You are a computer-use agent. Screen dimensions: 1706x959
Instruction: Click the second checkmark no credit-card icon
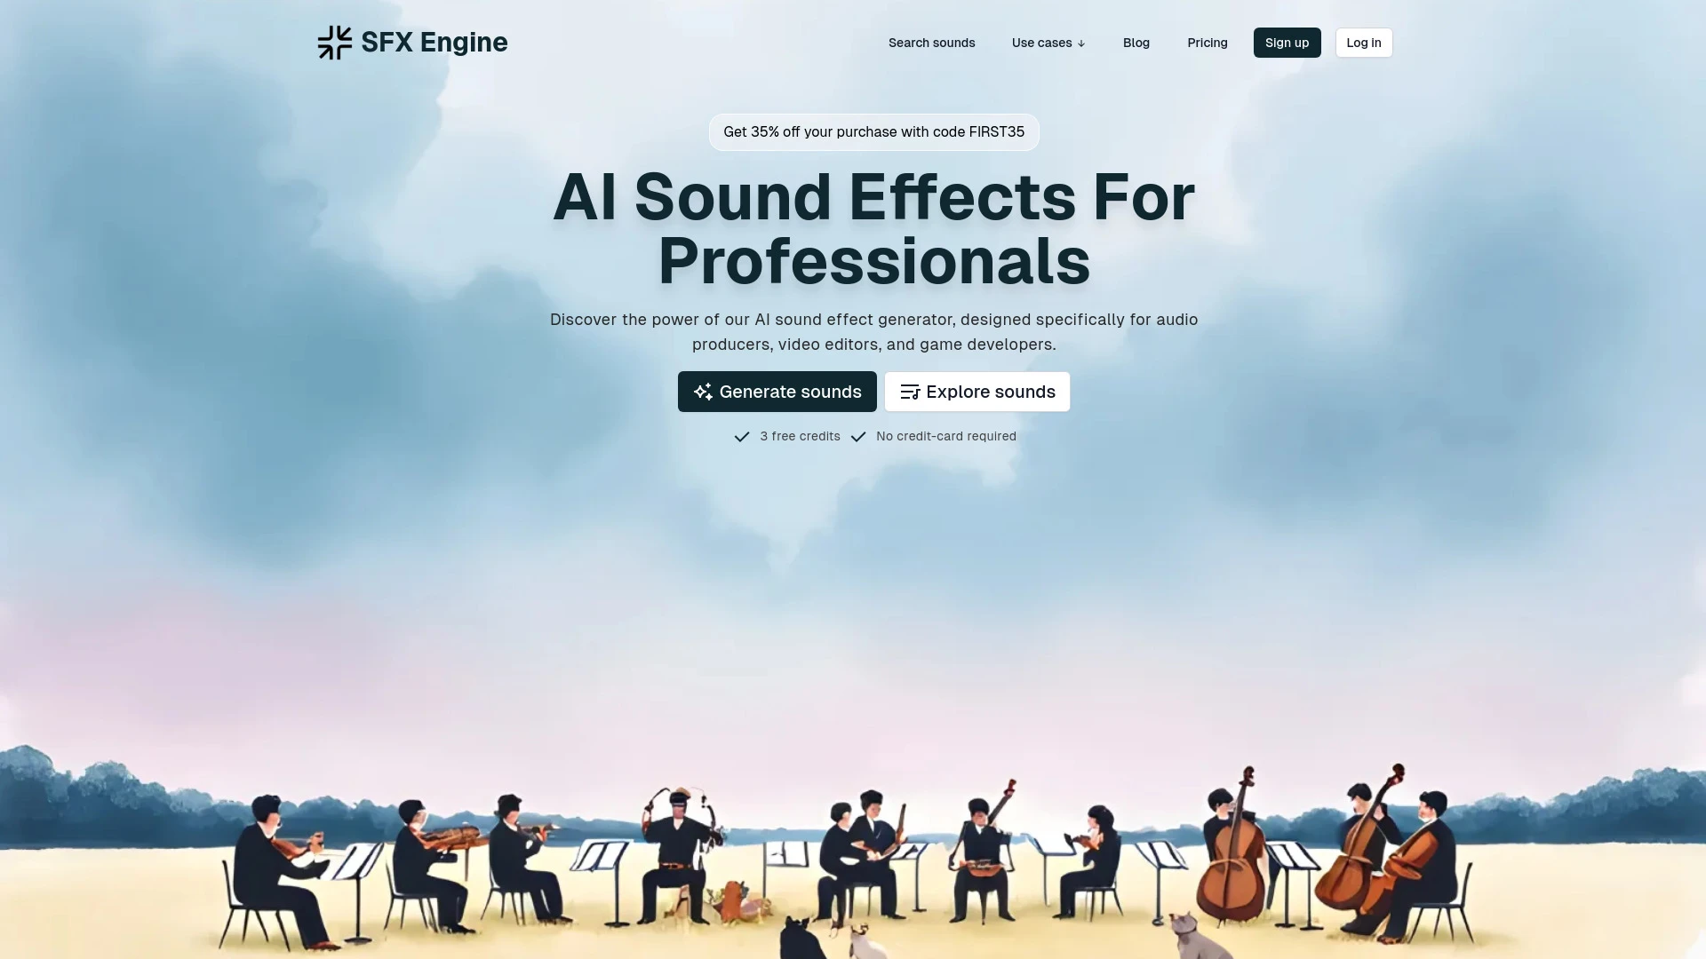[x=859, y=436]
